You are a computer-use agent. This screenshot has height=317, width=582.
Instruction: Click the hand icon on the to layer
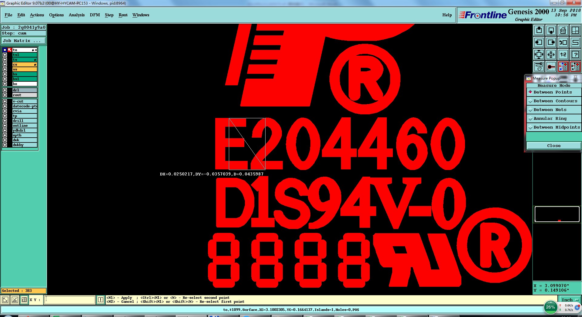(33, 50)
